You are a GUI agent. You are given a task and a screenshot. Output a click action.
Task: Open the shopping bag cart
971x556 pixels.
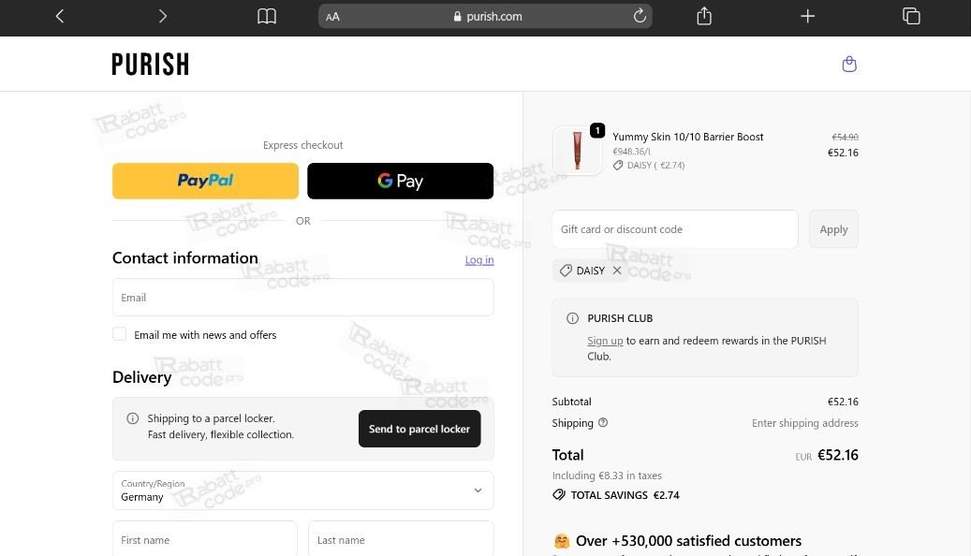click(849, 64)
